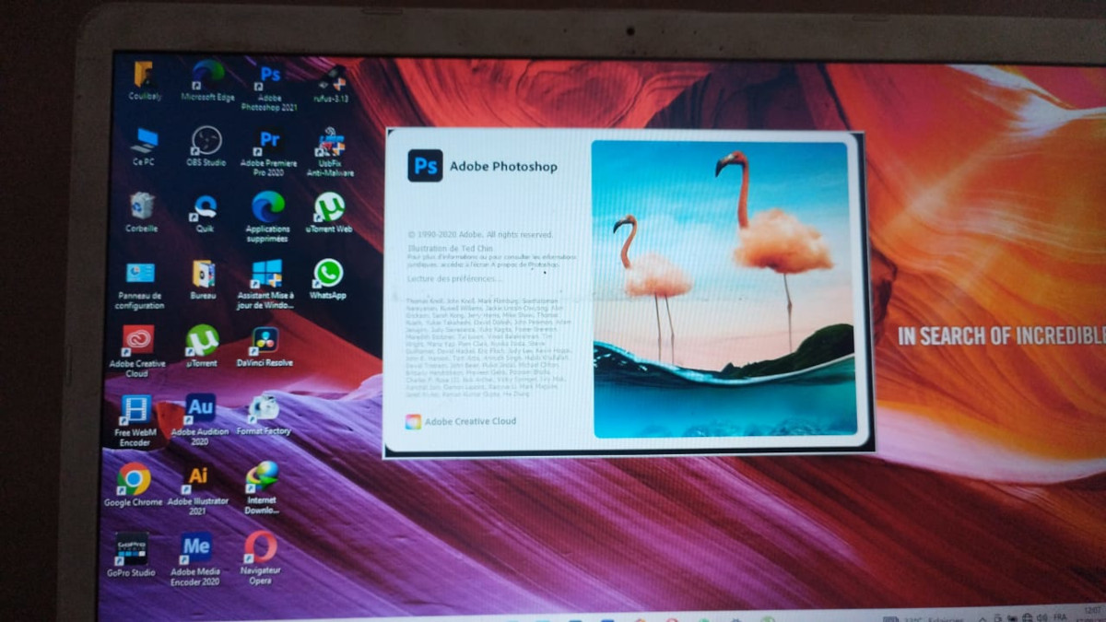This screenshot has width=1106, height=622.
Task: Select Adobe Media Encoder 2020 icon
Action: 195,548
